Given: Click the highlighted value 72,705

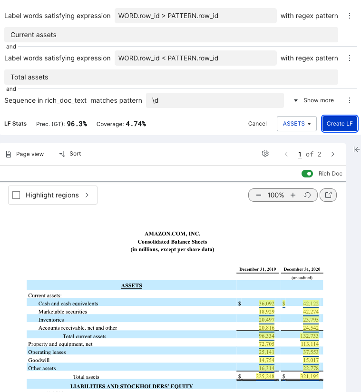Looking at the screenshot, I should pos(266,344).
